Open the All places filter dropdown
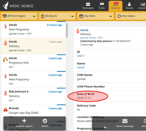Image resolution: width=146 pixels, height=131 pixels. point(57,16)
